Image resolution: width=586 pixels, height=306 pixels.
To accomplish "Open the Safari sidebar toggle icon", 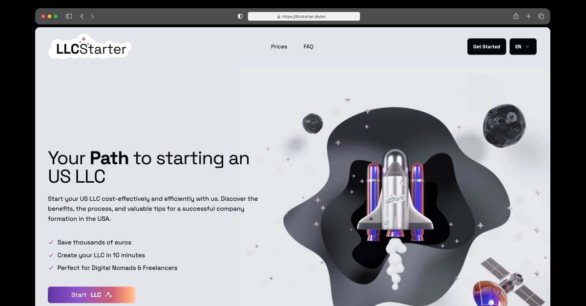I will coord(69,16).
